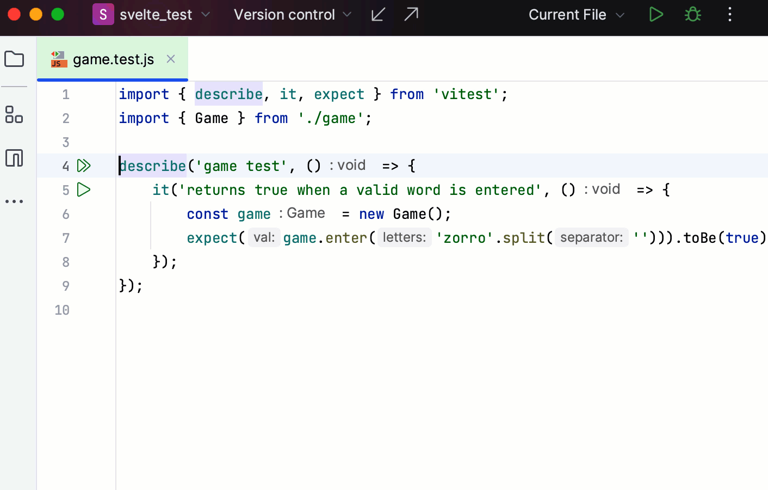Screen dimensions: 768x490
Task: Run the single test gutter icon on line 5
Action: [84, 189]
